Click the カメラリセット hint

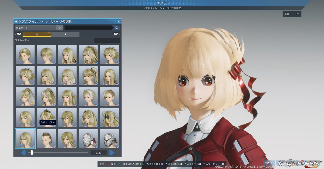(x=214, y=164)
